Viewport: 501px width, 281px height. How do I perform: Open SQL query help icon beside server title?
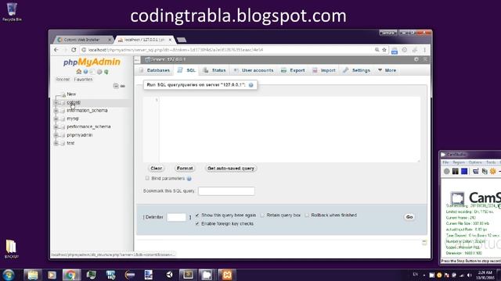click(250, 85)
